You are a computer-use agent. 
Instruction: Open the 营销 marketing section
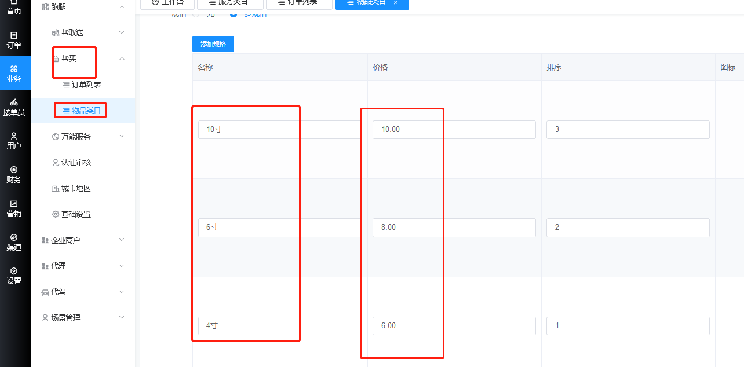[x=14, y=208]
